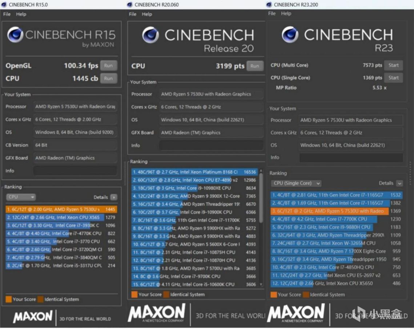Image resolution: width=414 pixels, height=330 pixels.
Task: Open CPU (Single Core) dropdown in R23
Action: pyautogui.click(x=296, y=183)
